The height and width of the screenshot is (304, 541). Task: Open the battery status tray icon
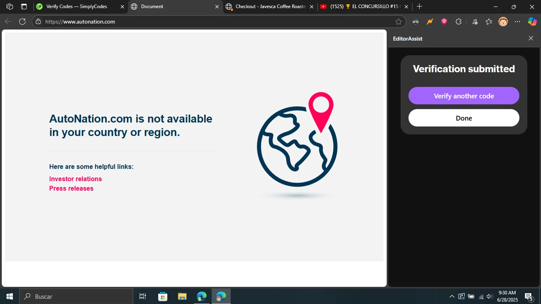tap(471, 296)
